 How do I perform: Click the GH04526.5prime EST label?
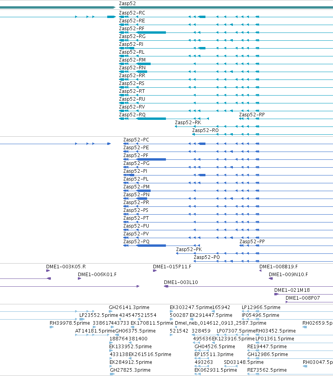215,347
